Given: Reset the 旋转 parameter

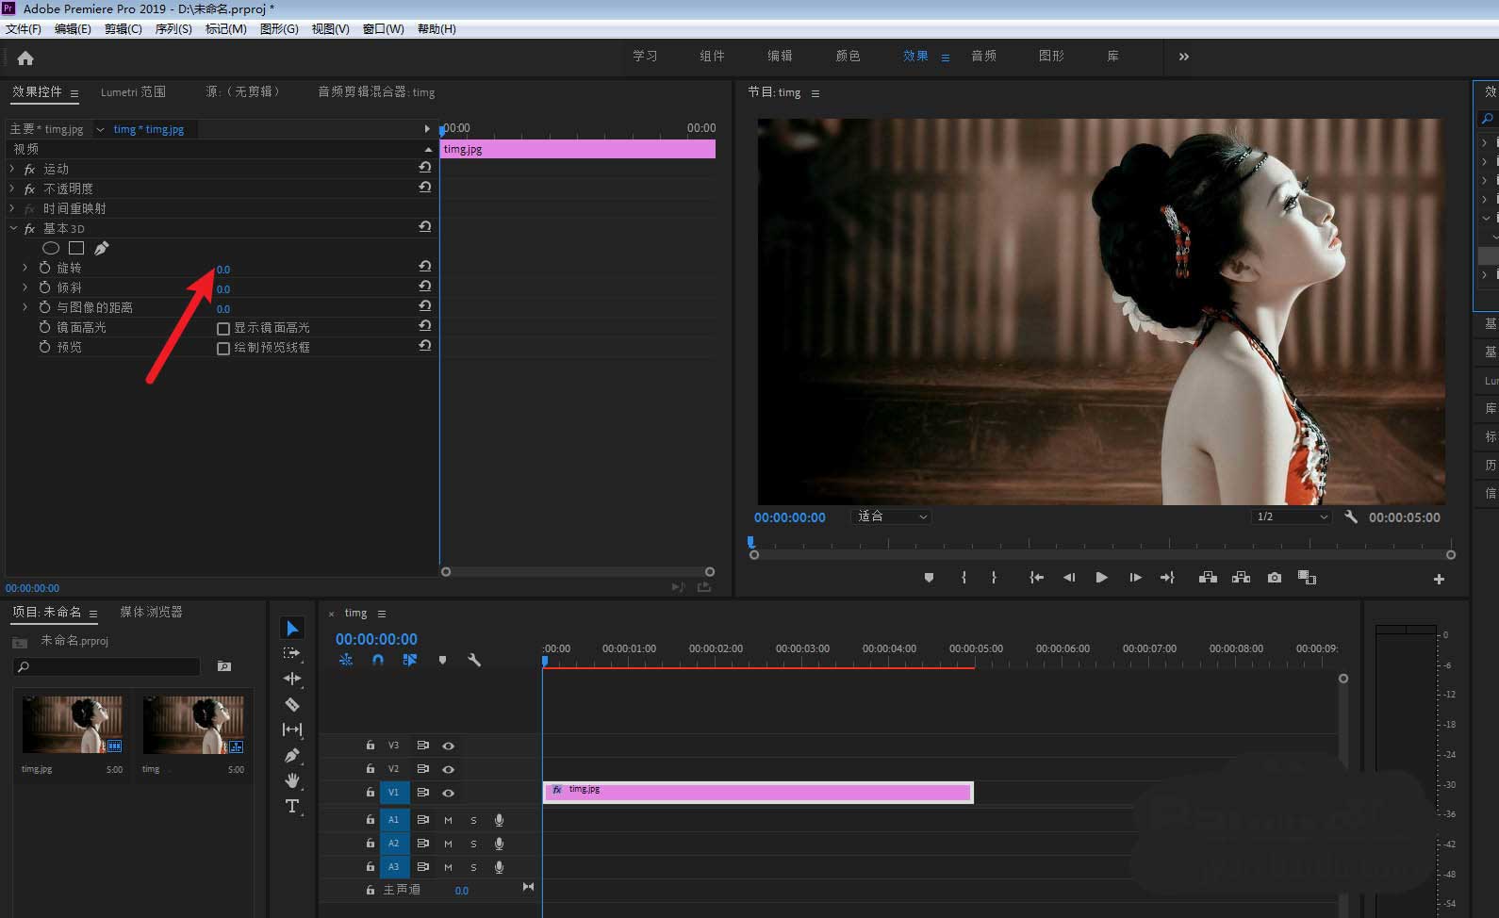Looking at the screenshot, I should pos(425,267).
